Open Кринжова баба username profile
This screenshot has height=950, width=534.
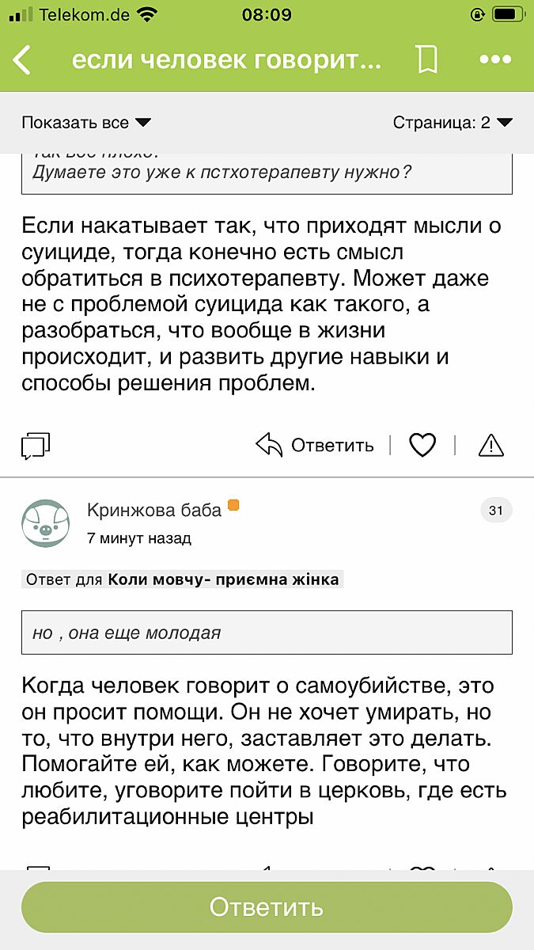[154, 511]
